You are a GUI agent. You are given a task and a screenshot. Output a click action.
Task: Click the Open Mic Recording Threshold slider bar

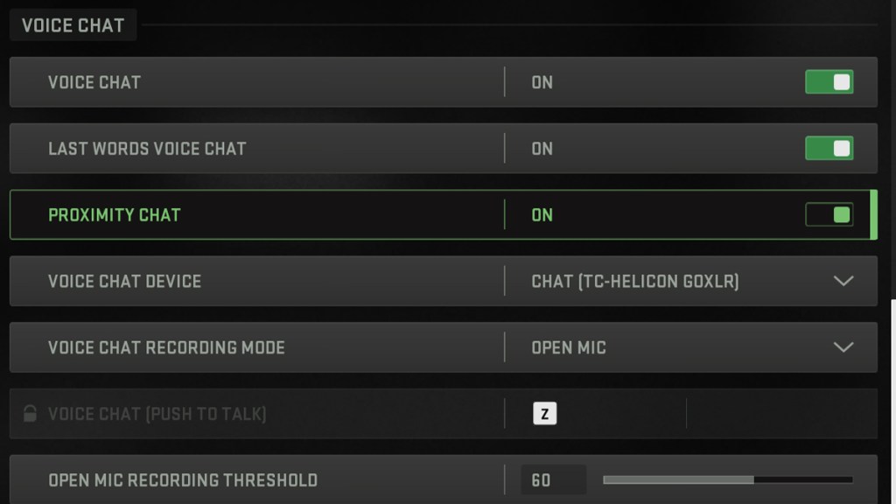(727, 479)
